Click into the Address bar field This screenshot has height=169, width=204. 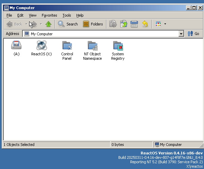tap(101, 34)
